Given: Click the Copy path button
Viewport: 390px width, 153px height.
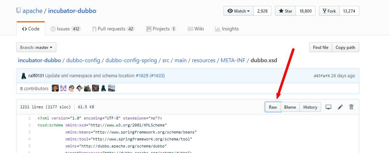Looking at the screenshot, I should (x=346, y=47).
